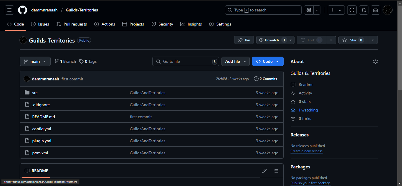Open Copilot chat icon in header
Image resolution: width=402 pixels, height=186 pixels.
tap(309, 10)
